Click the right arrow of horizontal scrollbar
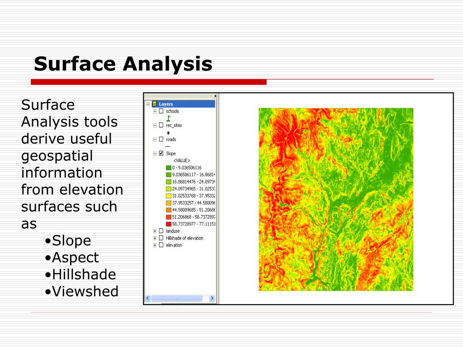 tap(212, 298)
